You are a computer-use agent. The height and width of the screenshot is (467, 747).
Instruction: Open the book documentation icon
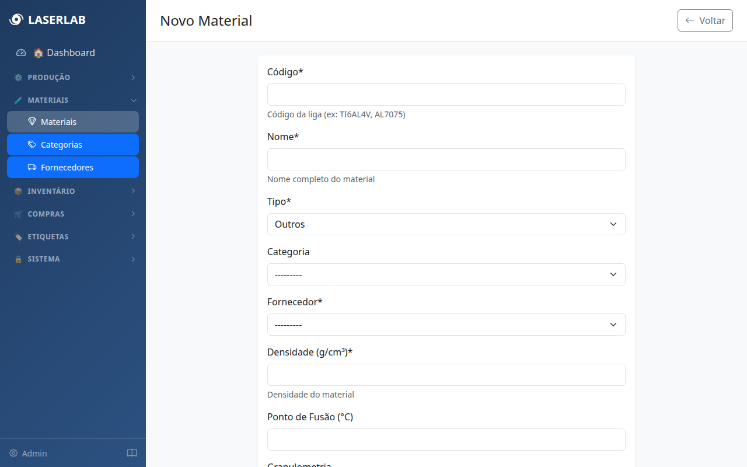click(132, 453)
